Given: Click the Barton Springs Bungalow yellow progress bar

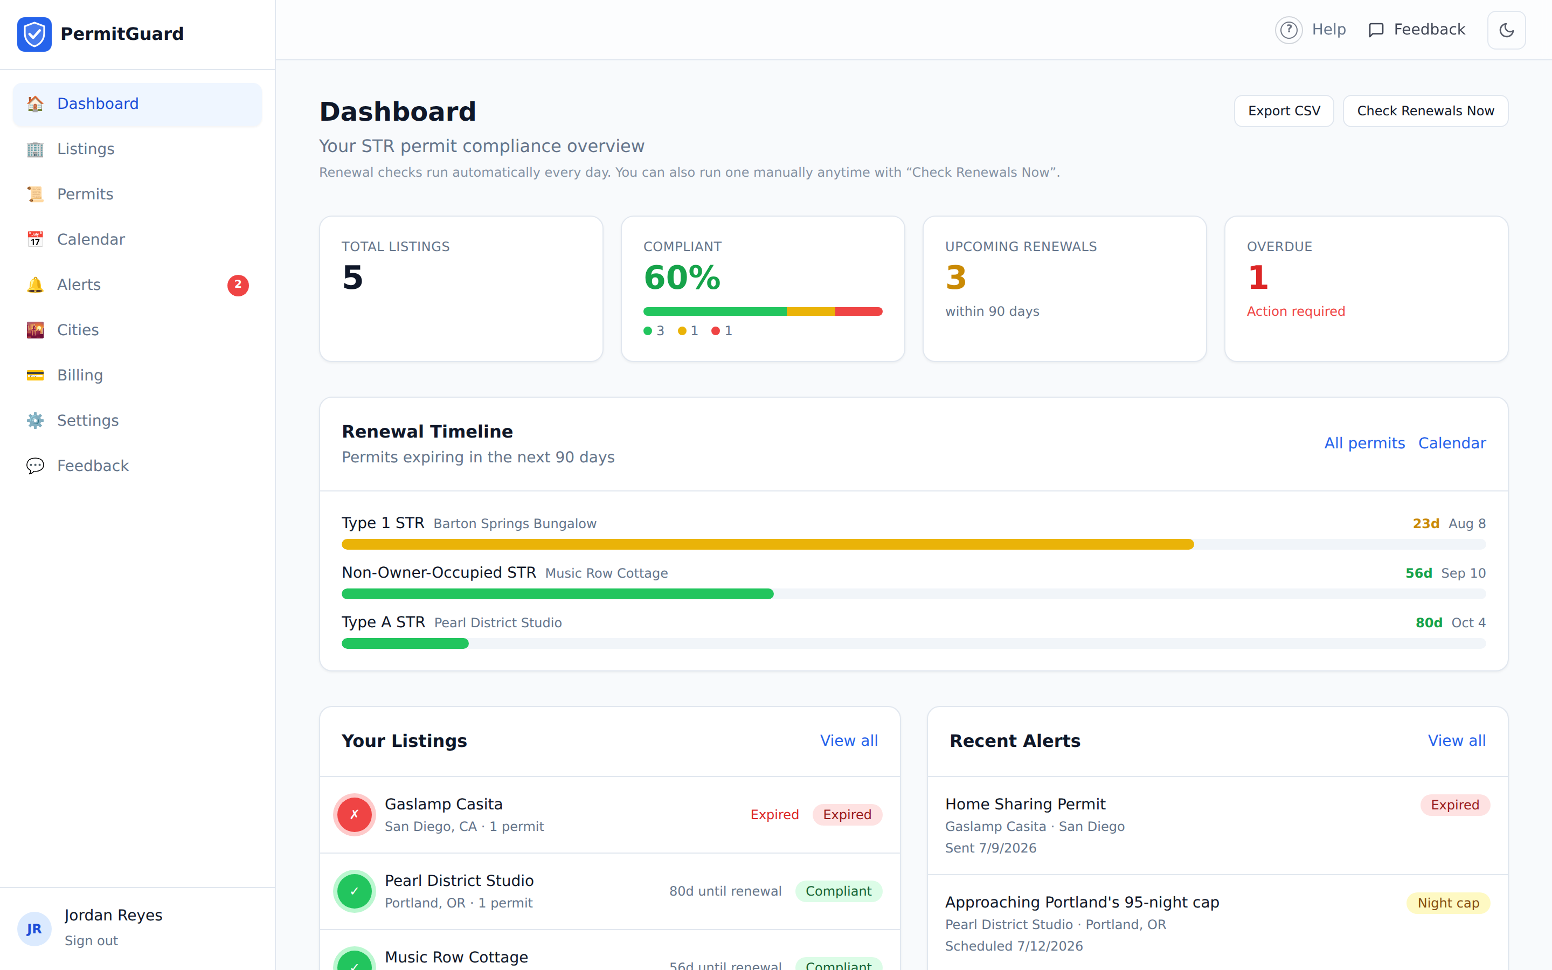Looking at the screenshot, I should pos(767,545).
